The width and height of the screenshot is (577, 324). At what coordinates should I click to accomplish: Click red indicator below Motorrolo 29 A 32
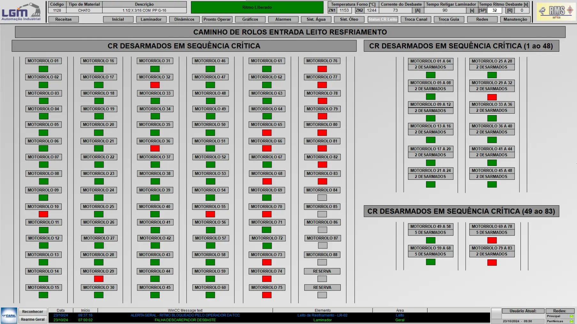(492, 97)
